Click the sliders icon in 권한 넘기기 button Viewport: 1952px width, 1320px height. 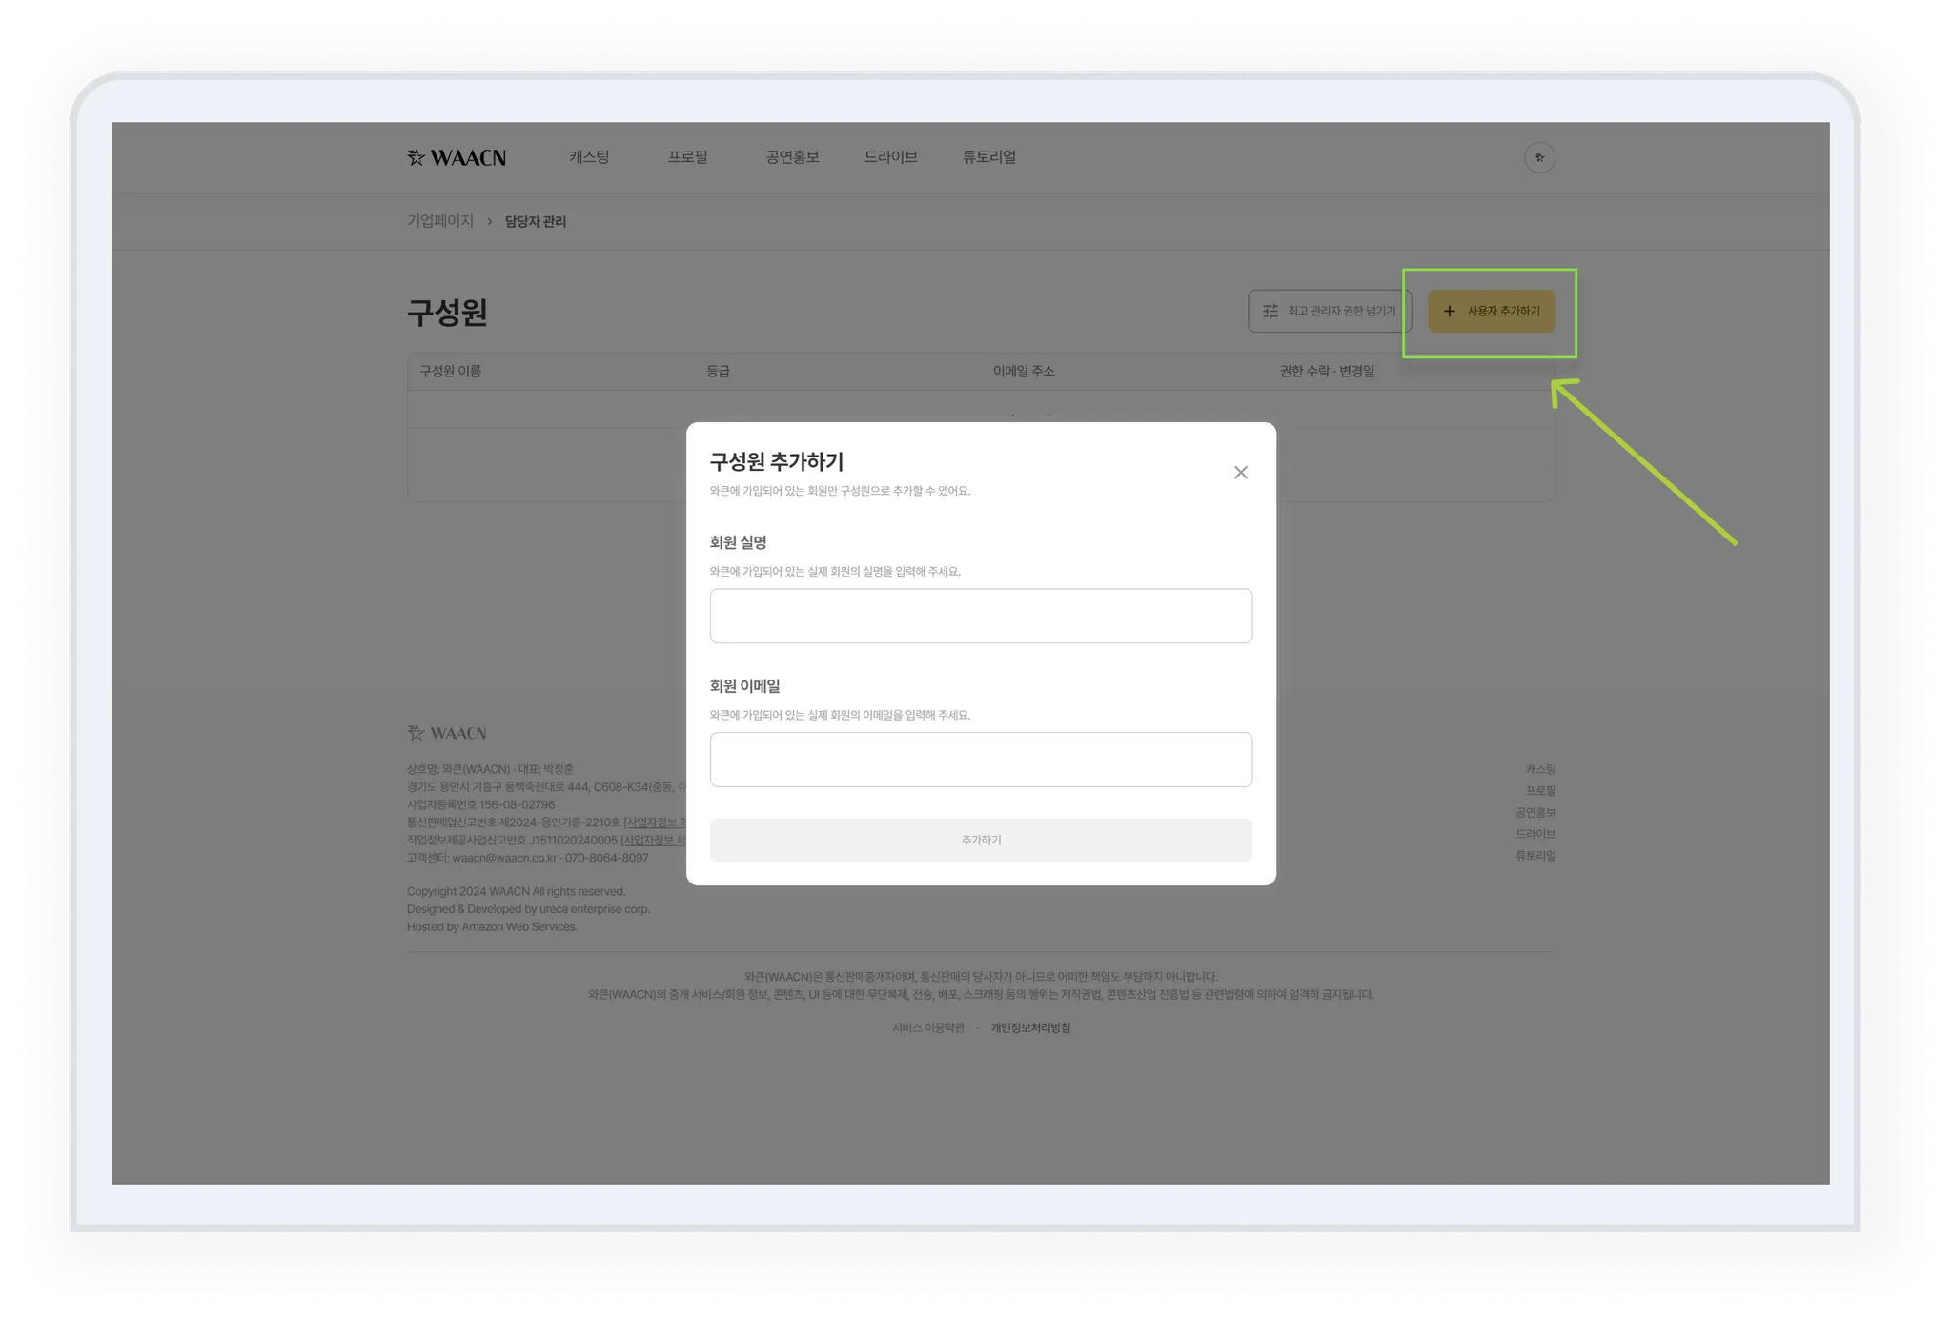coord(1271,312)
